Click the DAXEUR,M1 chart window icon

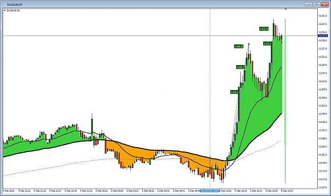tap(4, 4)
